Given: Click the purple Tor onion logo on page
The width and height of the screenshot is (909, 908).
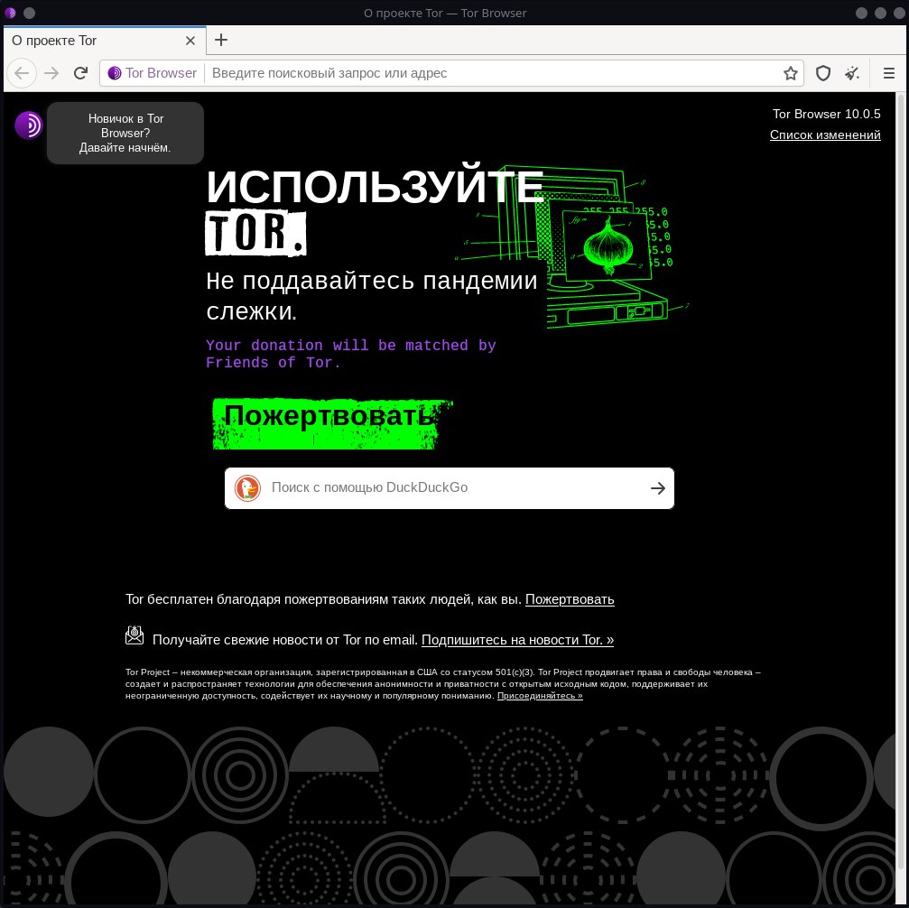Looking at the screenshot, I should (28, 125).
